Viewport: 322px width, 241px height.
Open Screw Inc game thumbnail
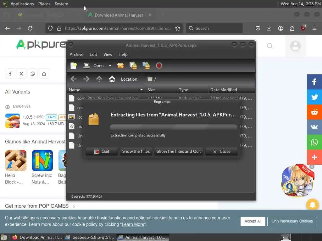[x=42, y=160]
